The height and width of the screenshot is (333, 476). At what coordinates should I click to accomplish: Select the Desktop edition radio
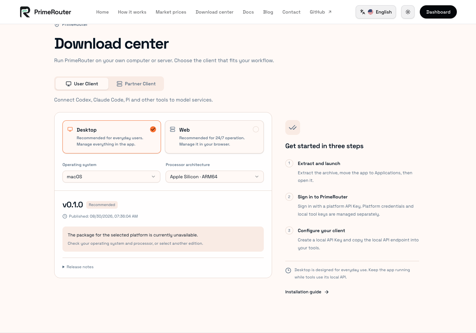coord(153,129)
